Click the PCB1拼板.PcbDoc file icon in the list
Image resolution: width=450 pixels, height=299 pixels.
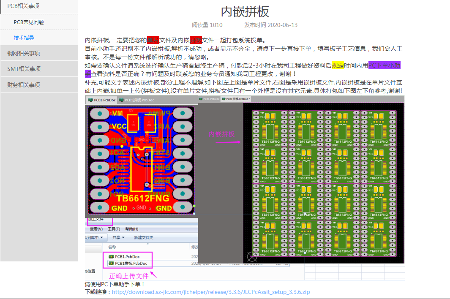pos(111,264)
